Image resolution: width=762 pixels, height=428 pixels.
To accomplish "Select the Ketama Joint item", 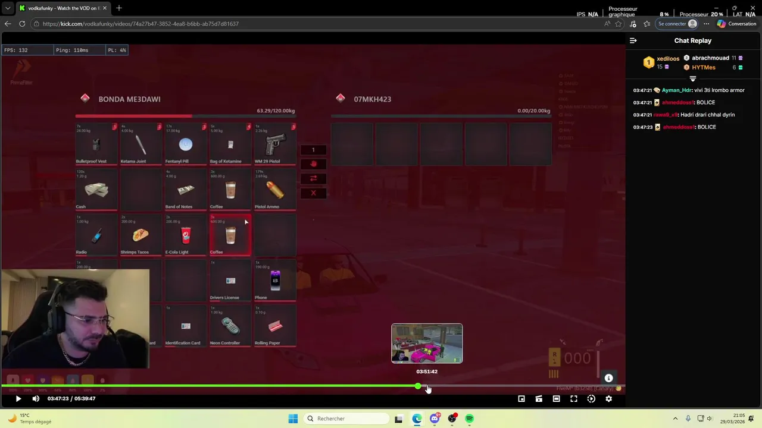I will (x=141, y=144).
